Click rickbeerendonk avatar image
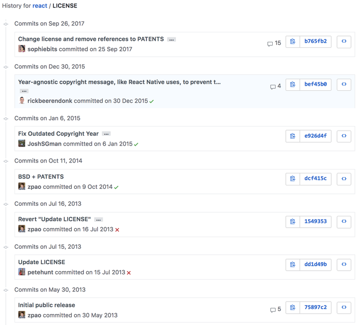 22,100
